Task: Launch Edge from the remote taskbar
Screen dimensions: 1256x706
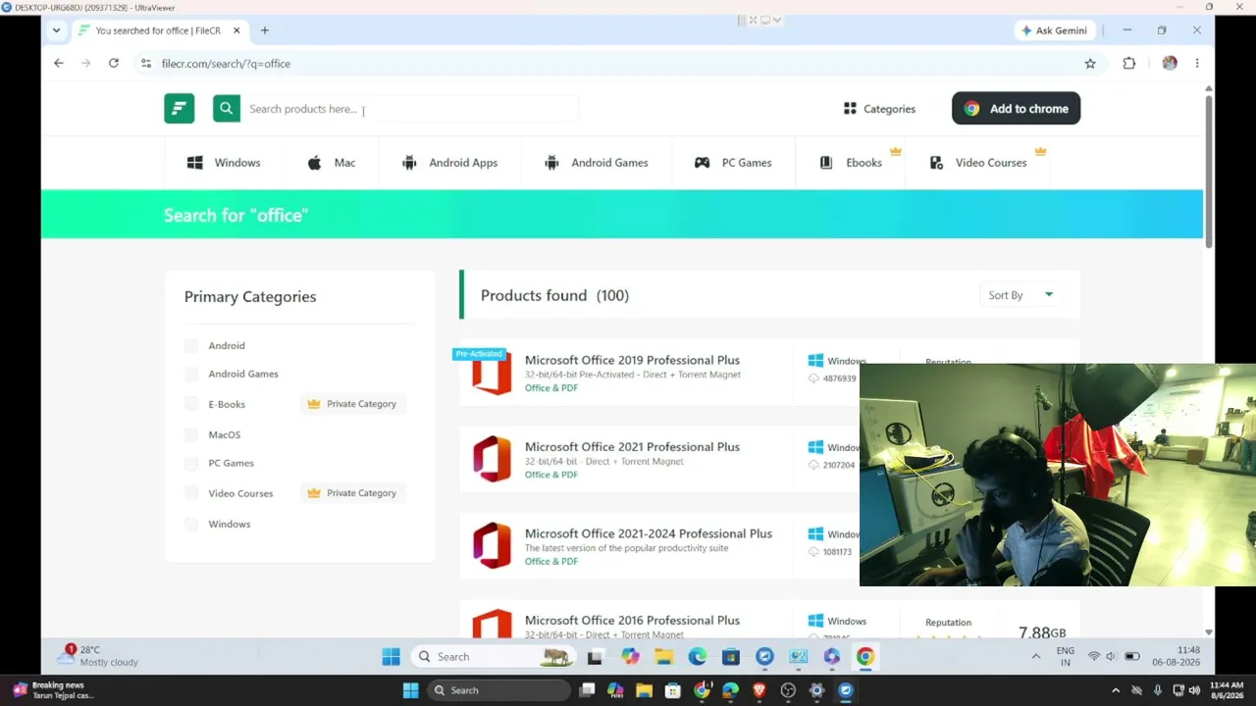Action: [697, 657]
